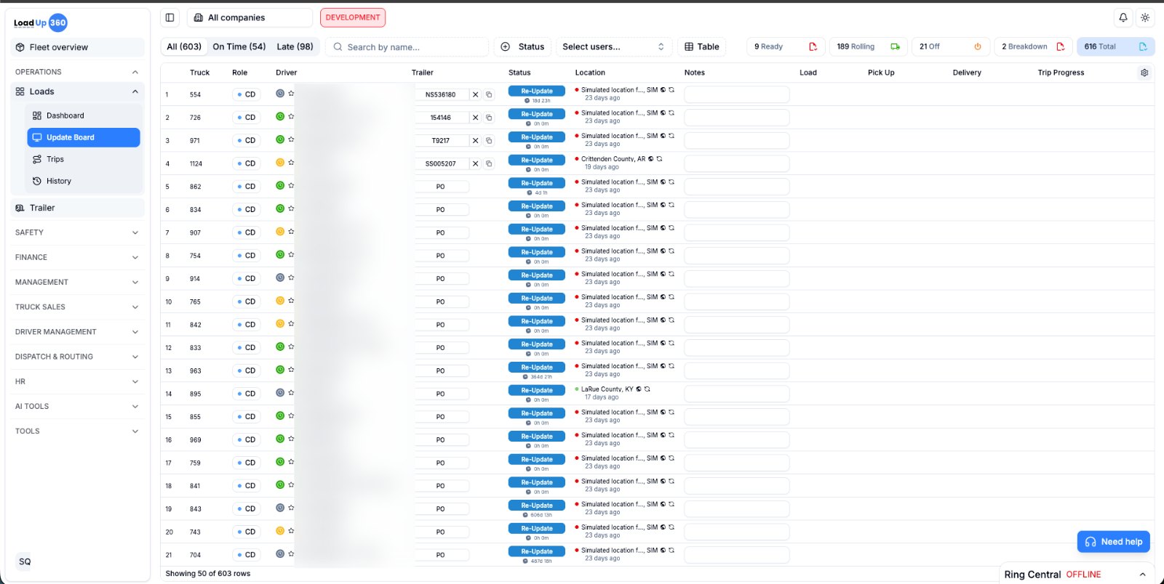Refresh LaRue County, KY location
This screenshot has width=1164, height=584.
click(647, 389)
